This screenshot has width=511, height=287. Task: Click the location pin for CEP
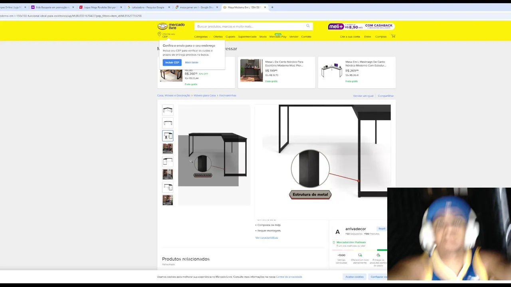(159, 34)
